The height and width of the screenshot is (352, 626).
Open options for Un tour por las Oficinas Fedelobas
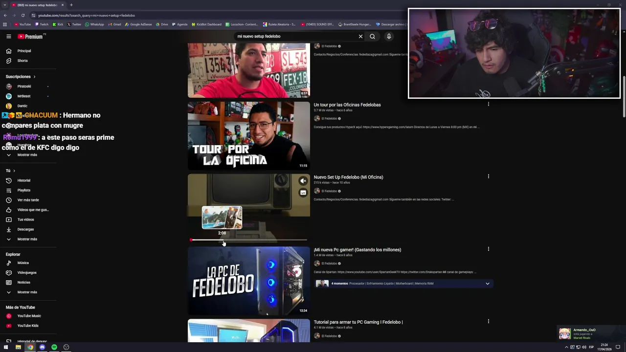click(488, 104)
